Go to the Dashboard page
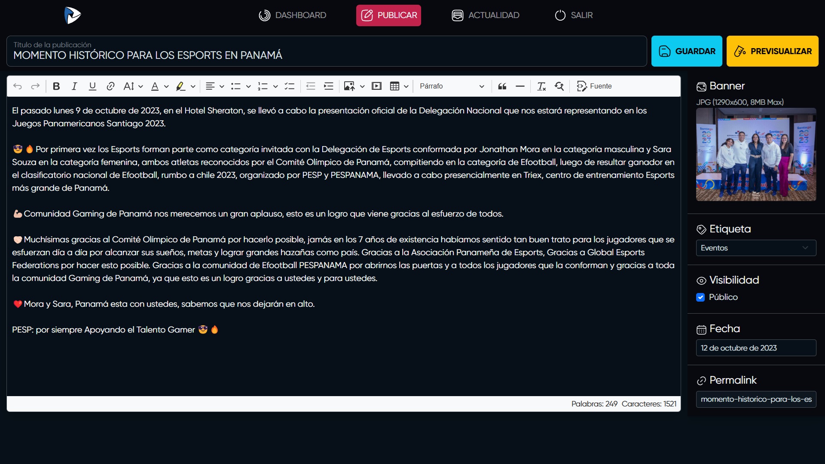This screenshot has height=464, width=825. click(293, 15)
